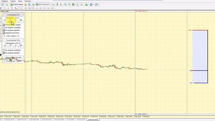Click the VOL Wd input field

(21, 47)
